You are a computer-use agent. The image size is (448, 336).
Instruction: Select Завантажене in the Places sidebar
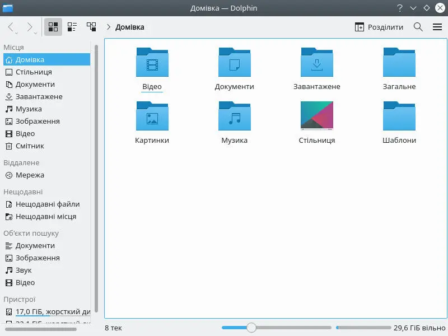coord(47,96)
